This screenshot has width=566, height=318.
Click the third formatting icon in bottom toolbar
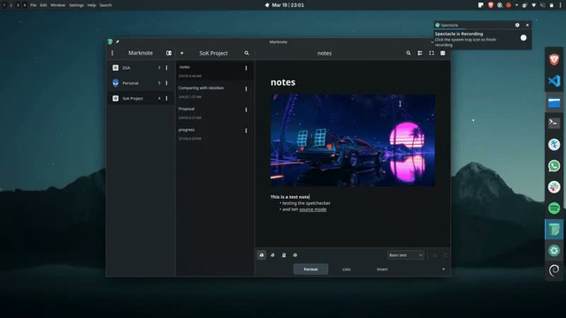pyautogui.click(x=284, y=255)
